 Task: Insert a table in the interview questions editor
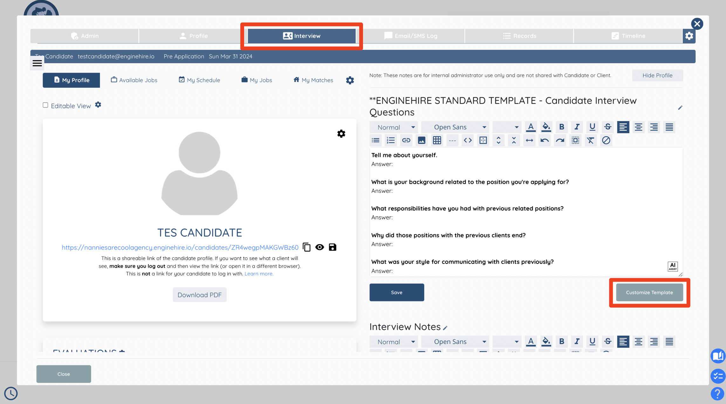pyautogui.click(x=437, y=140)
